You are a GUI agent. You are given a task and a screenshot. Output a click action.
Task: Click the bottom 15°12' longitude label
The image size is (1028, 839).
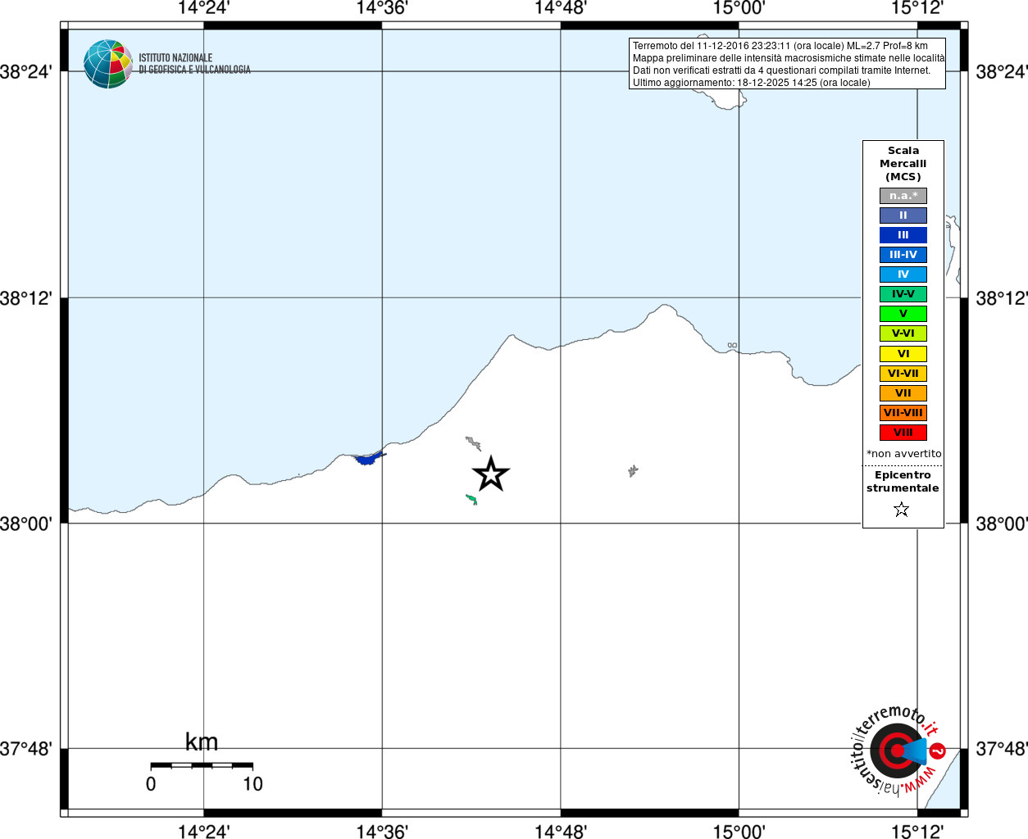(x=917, y=832)
